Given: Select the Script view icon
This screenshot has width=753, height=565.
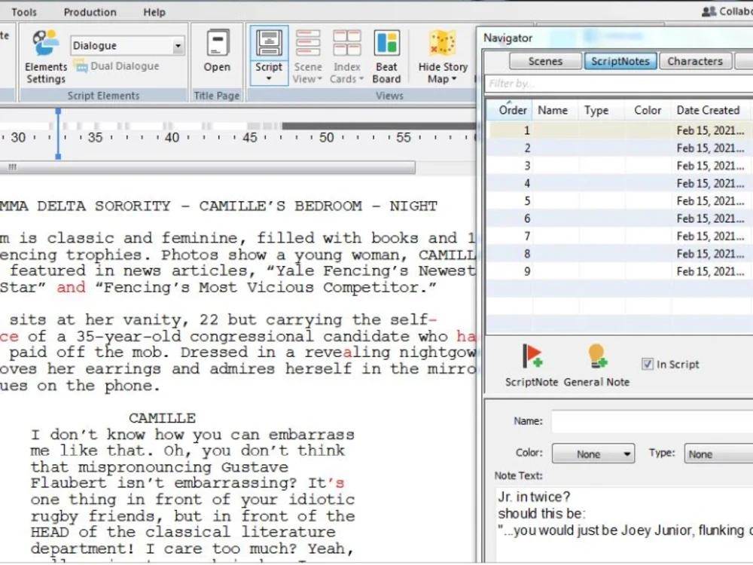Looking at the screenshot, I should (x=269, y=43).
